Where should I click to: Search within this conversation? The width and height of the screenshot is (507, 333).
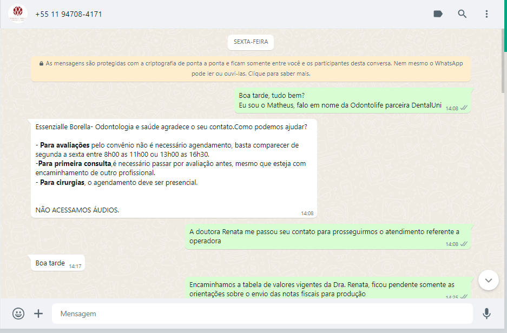[x=462, y=14]
